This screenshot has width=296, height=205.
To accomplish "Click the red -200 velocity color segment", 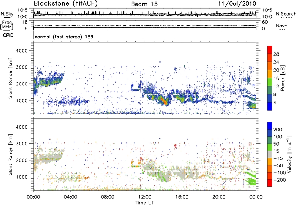I will click(270, 183).
